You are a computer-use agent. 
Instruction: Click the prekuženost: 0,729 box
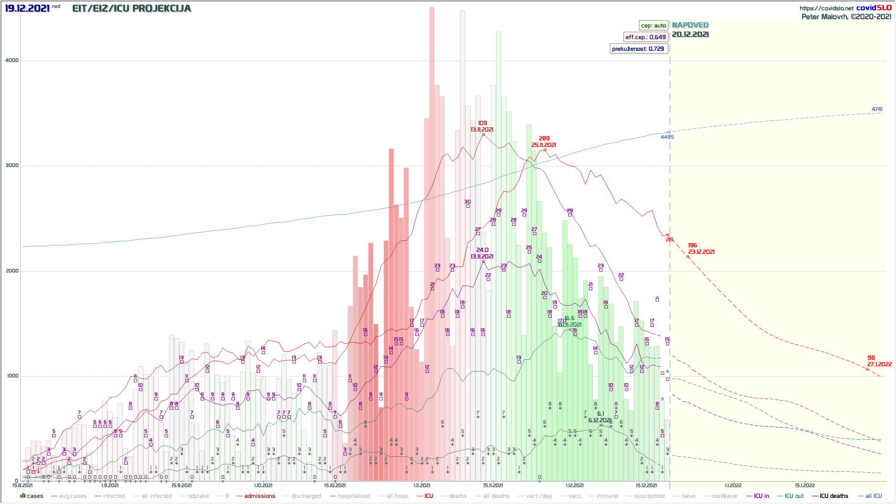pyautogui.click(x=638, y=49)
